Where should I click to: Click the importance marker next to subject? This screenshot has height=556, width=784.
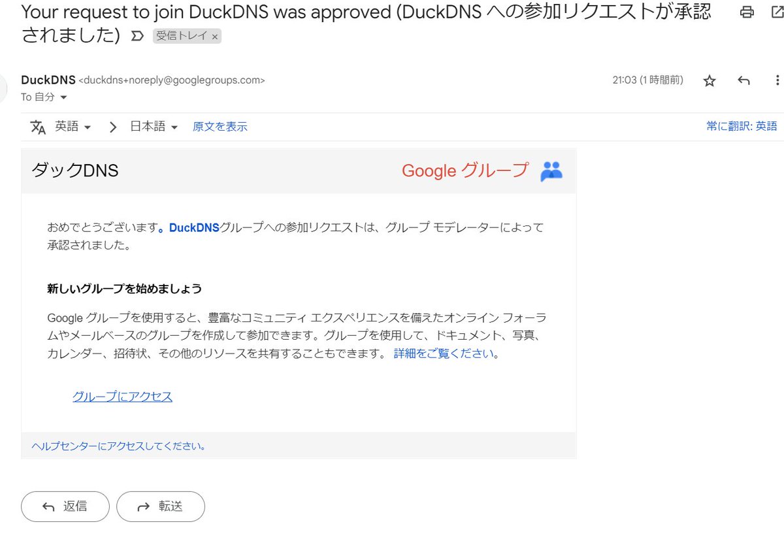click(137, 36)
